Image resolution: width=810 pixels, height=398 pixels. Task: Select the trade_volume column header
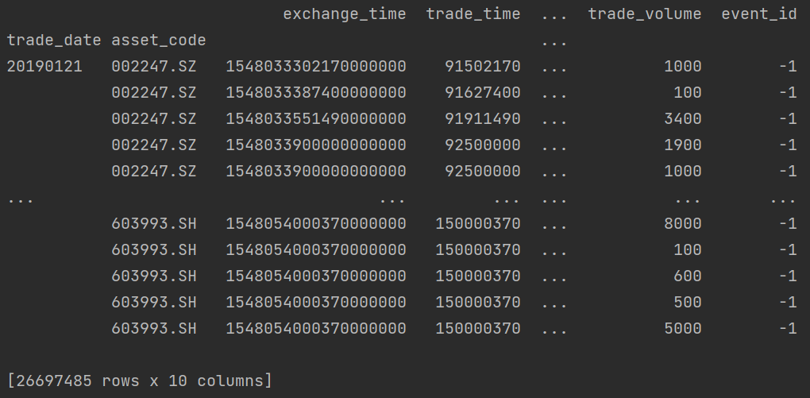[x=644, y=14]
